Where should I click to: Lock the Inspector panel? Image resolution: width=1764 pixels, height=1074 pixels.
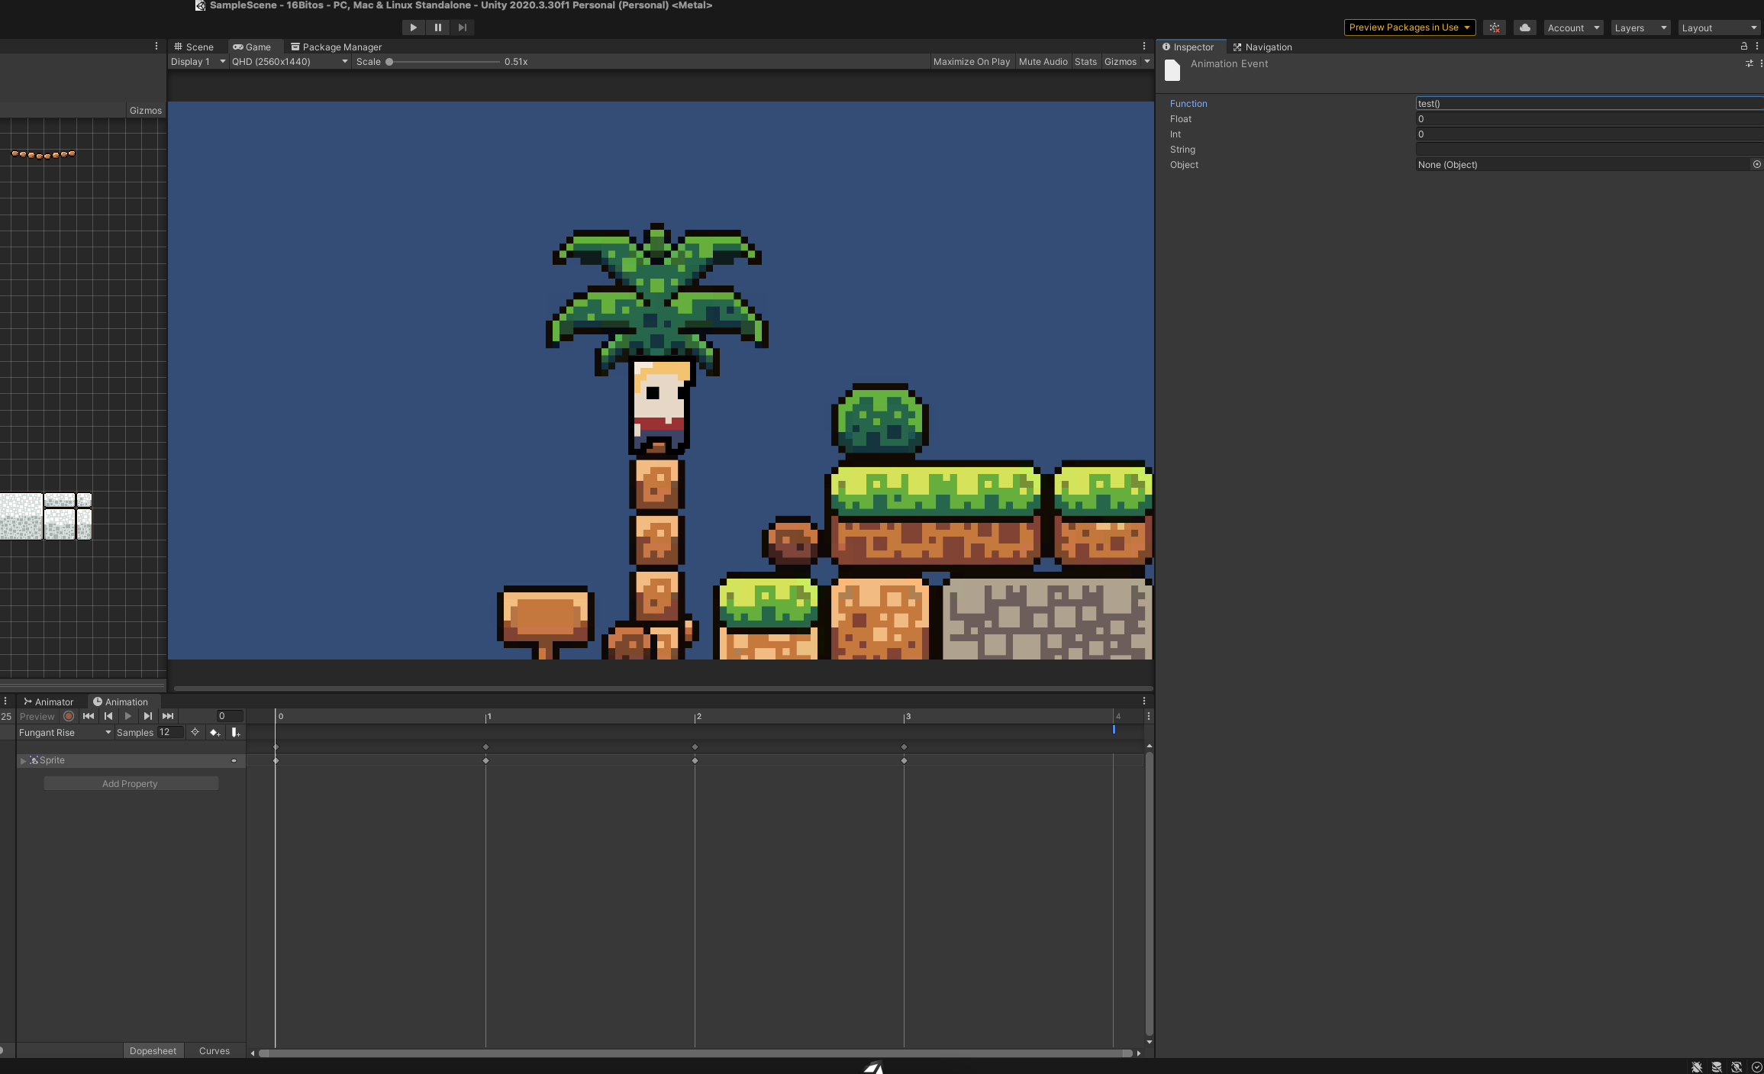pyautogui.click(x=1743, y=47)
